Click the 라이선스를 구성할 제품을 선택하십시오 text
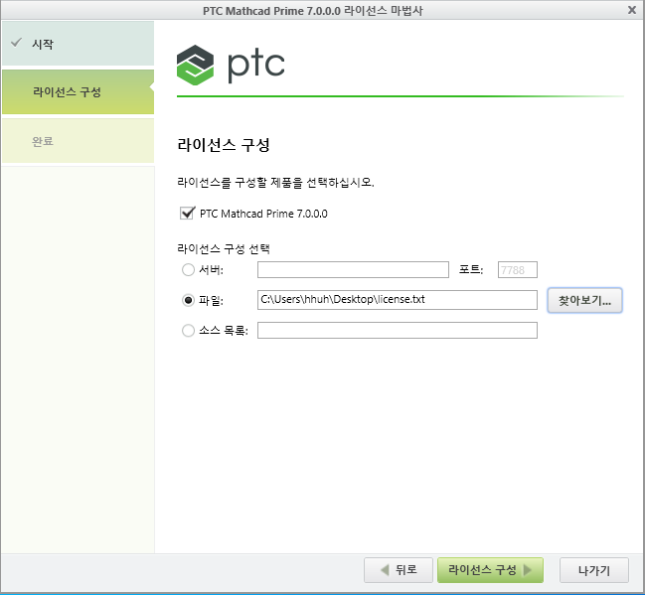This screenshot has width=645, height=595. pos(275,182)
